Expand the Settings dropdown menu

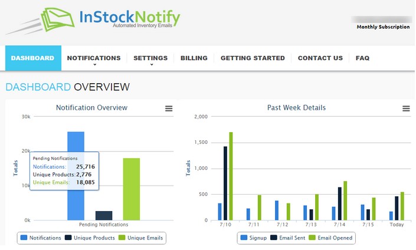(150, 58)
